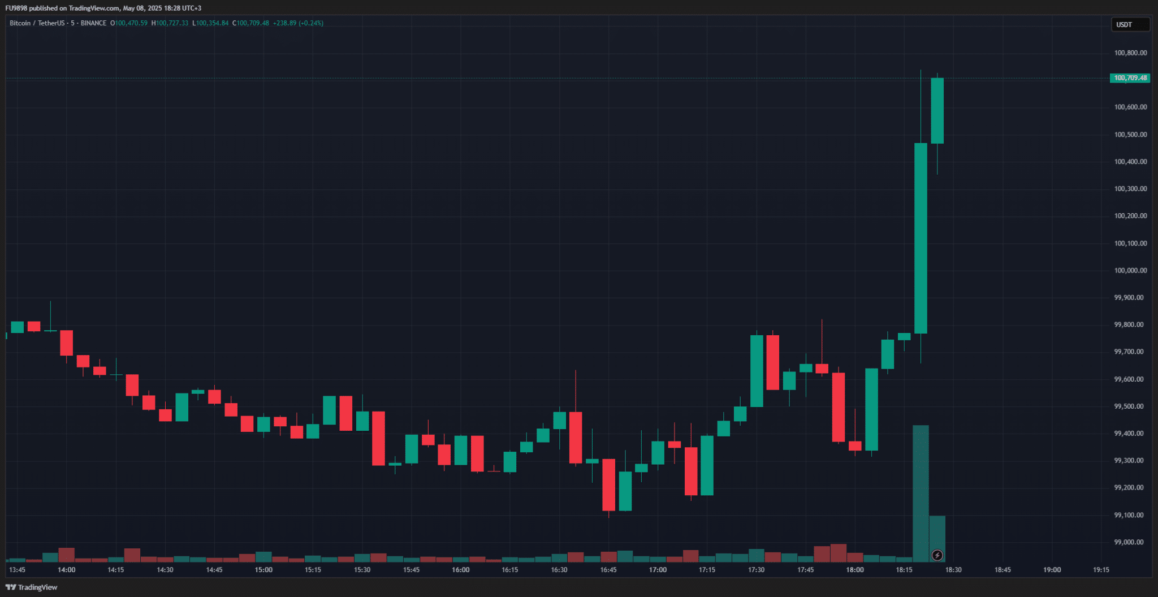Select the huge green candle crossing 100,000
The image size is (1158, 597).
click(x=921, y=238)
